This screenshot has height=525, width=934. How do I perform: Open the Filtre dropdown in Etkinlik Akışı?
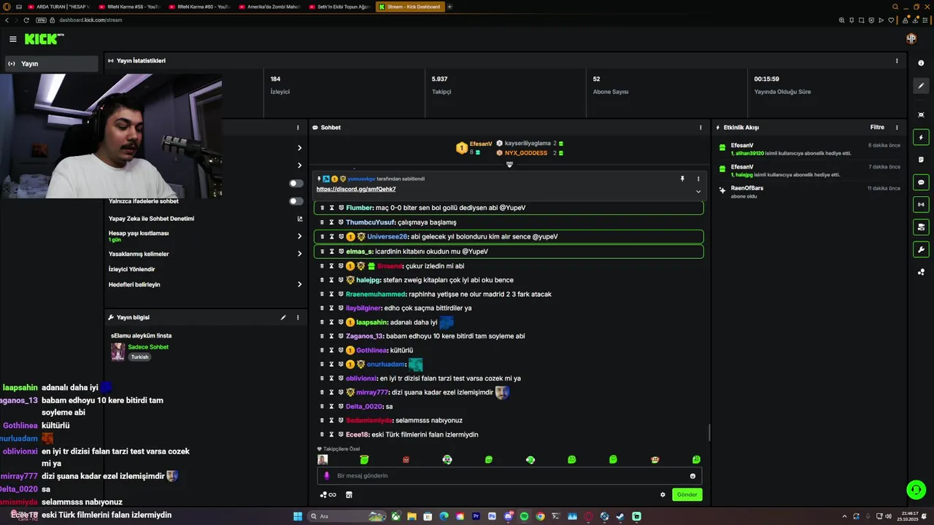(x=877, y=128)
